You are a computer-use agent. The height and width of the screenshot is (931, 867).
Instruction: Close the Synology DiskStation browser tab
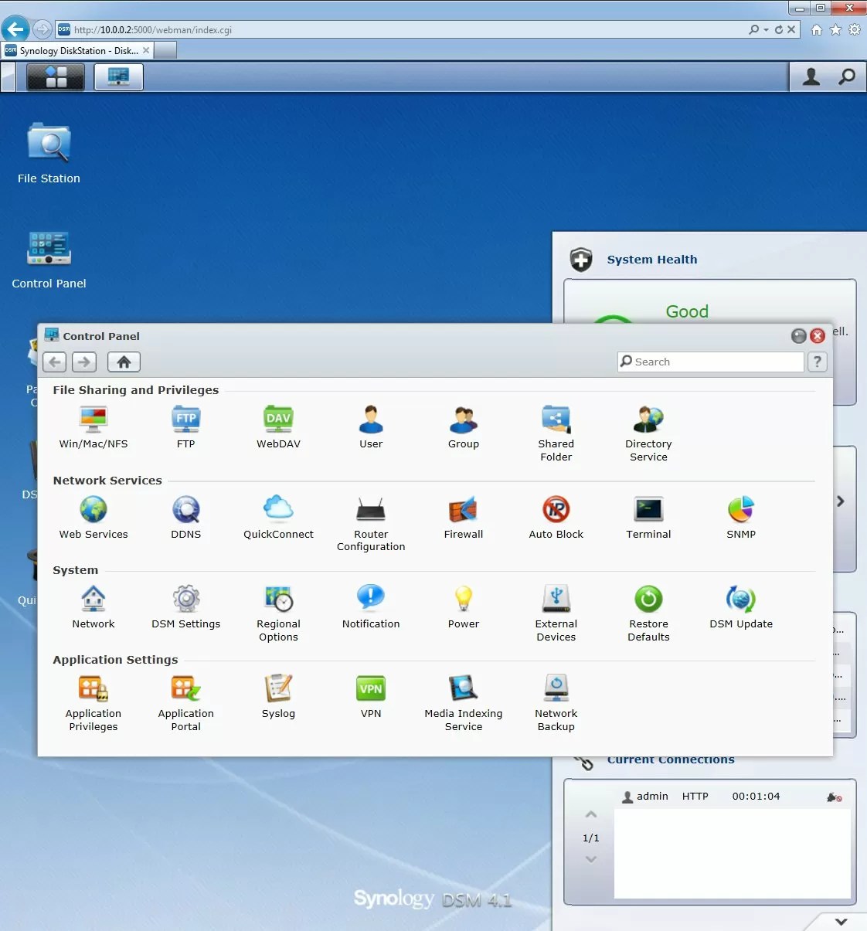click(x=146, y=50)
